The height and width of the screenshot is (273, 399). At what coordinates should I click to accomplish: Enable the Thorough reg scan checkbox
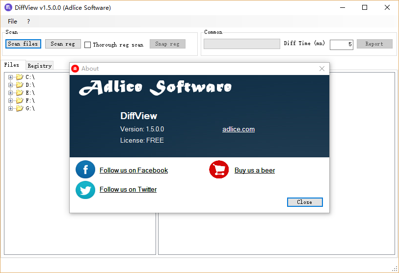(88, 45)
